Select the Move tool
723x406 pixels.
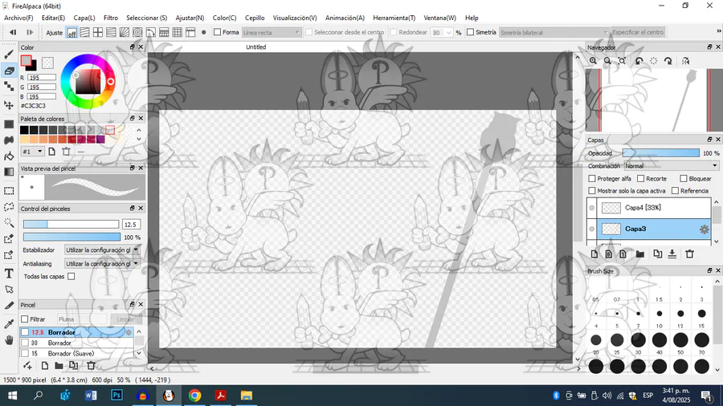9,105
